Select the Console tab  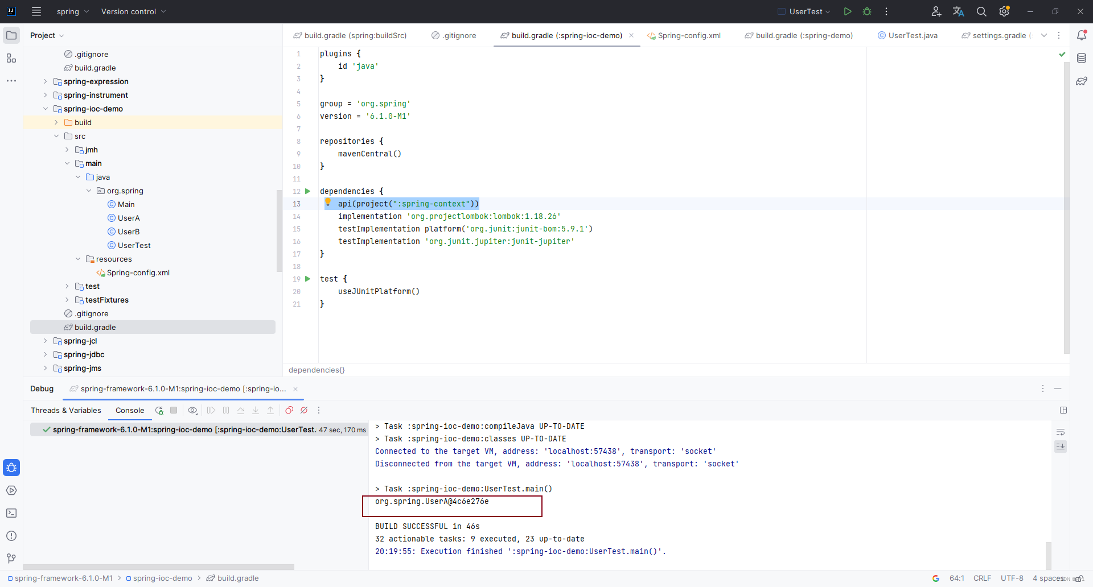pyautogui.click(x=130, y=410)
